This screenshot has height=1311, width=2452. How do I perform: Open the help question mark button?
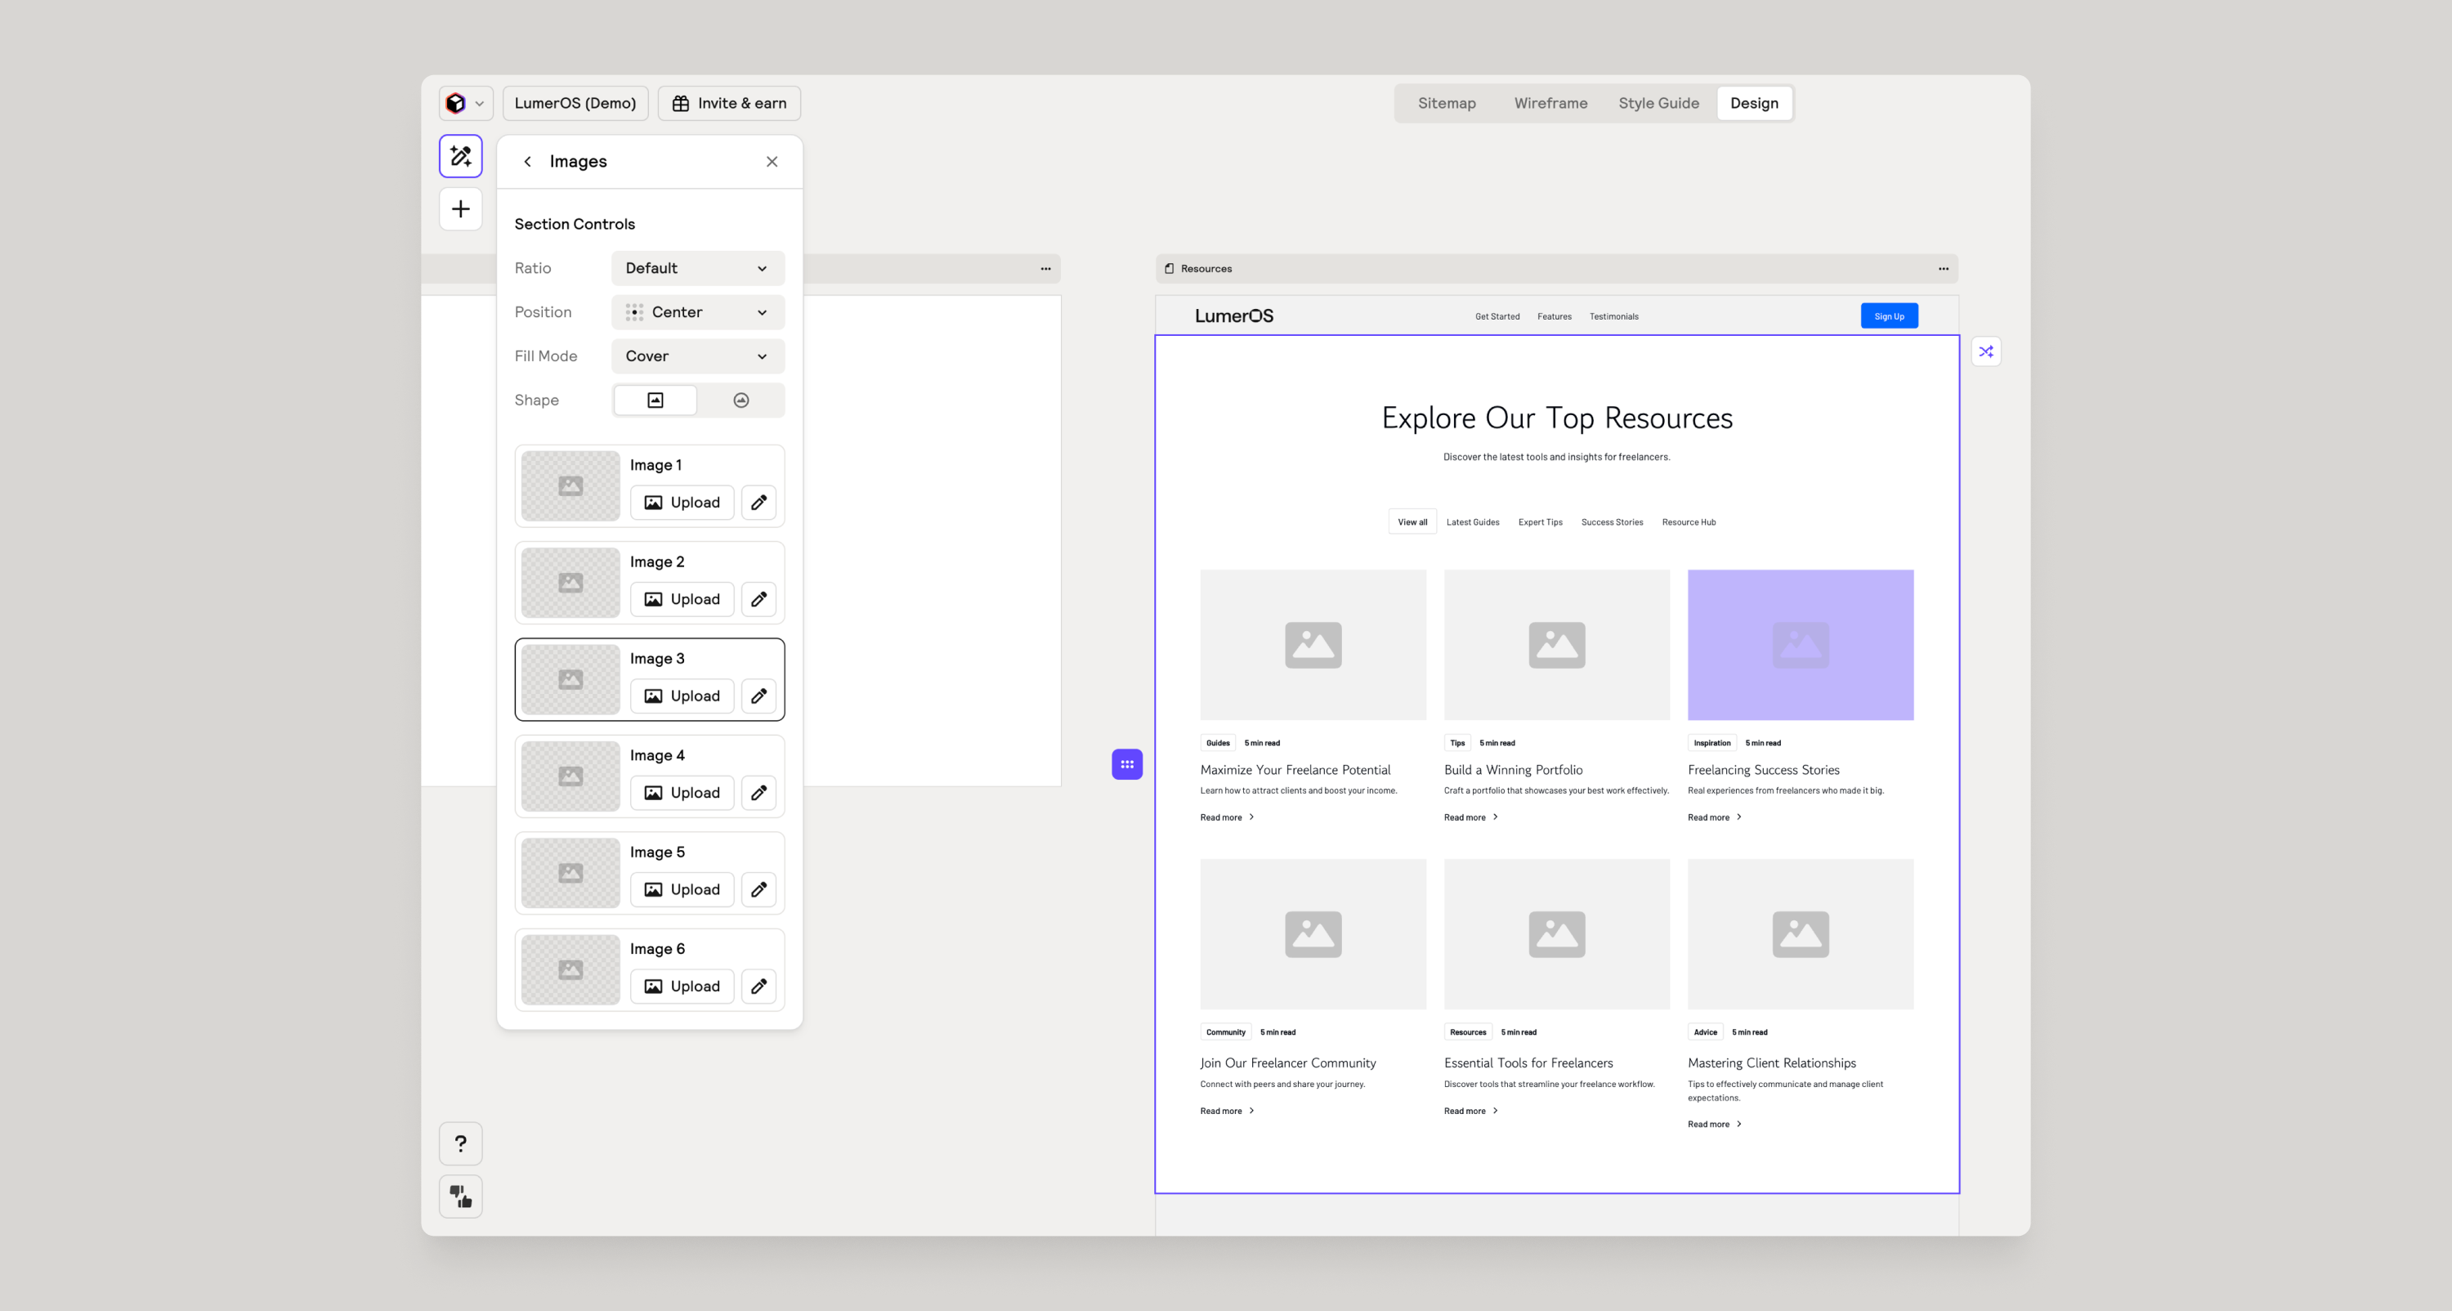tap(461, 1143)
